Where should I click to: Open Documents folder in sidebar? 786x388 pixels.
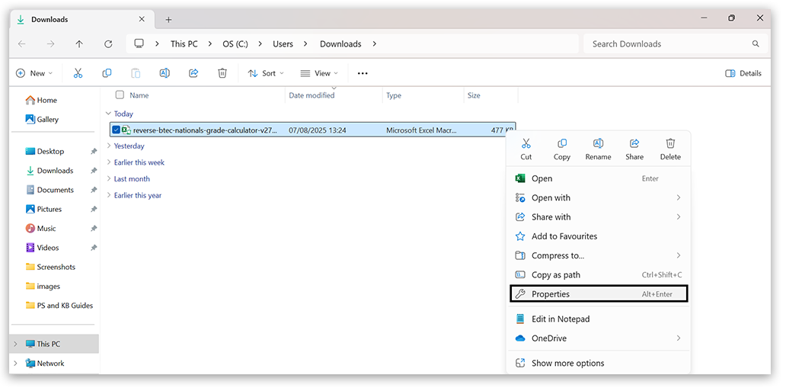[55, 190]
